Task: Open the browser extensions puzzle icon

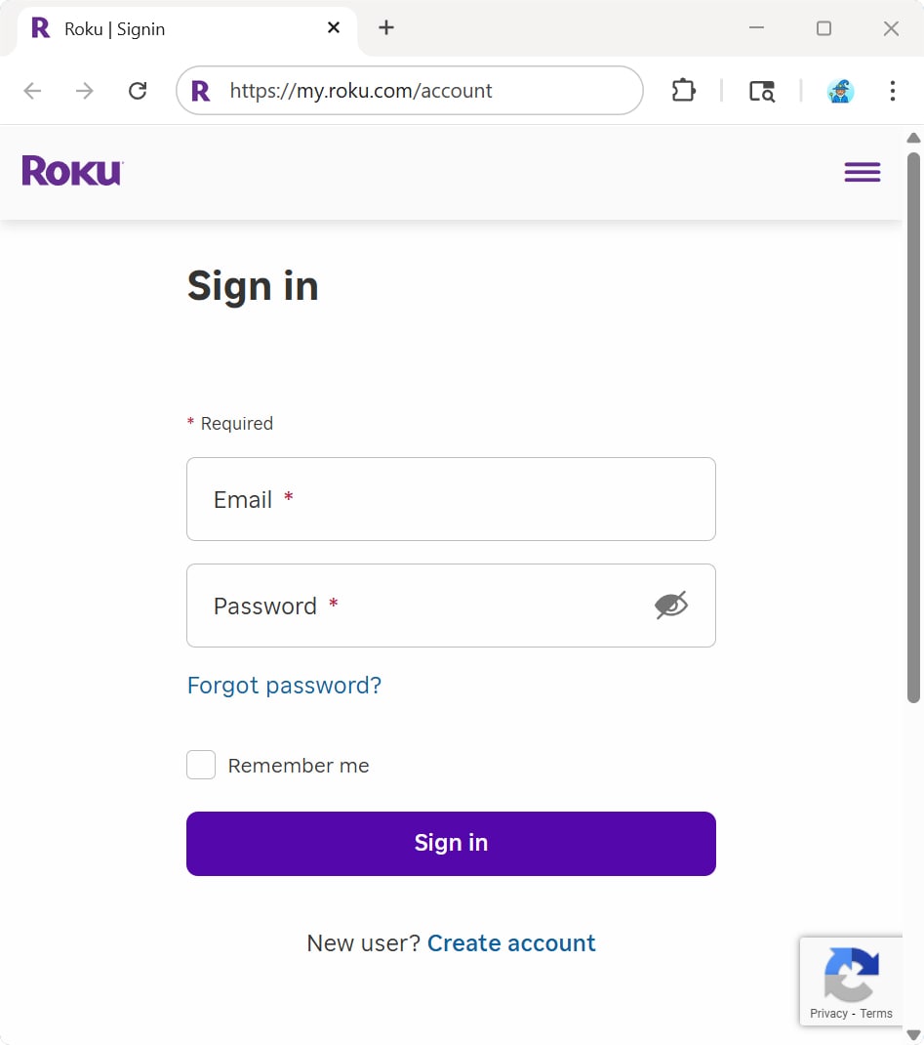Action: pos(683,91)
